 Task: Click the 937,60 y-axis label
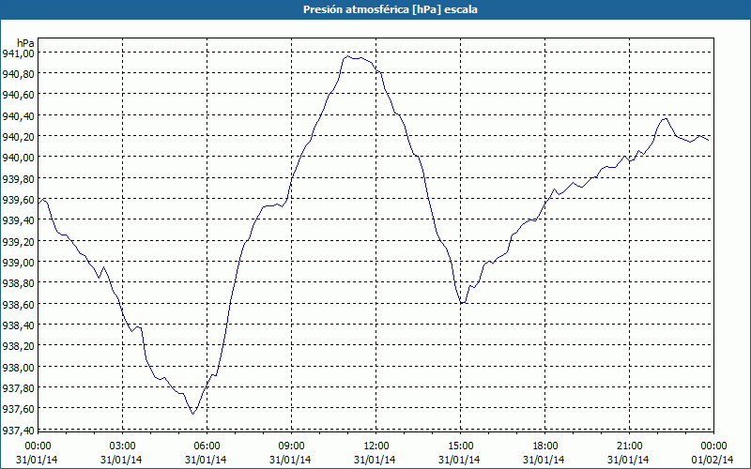(x=18, y=409)
